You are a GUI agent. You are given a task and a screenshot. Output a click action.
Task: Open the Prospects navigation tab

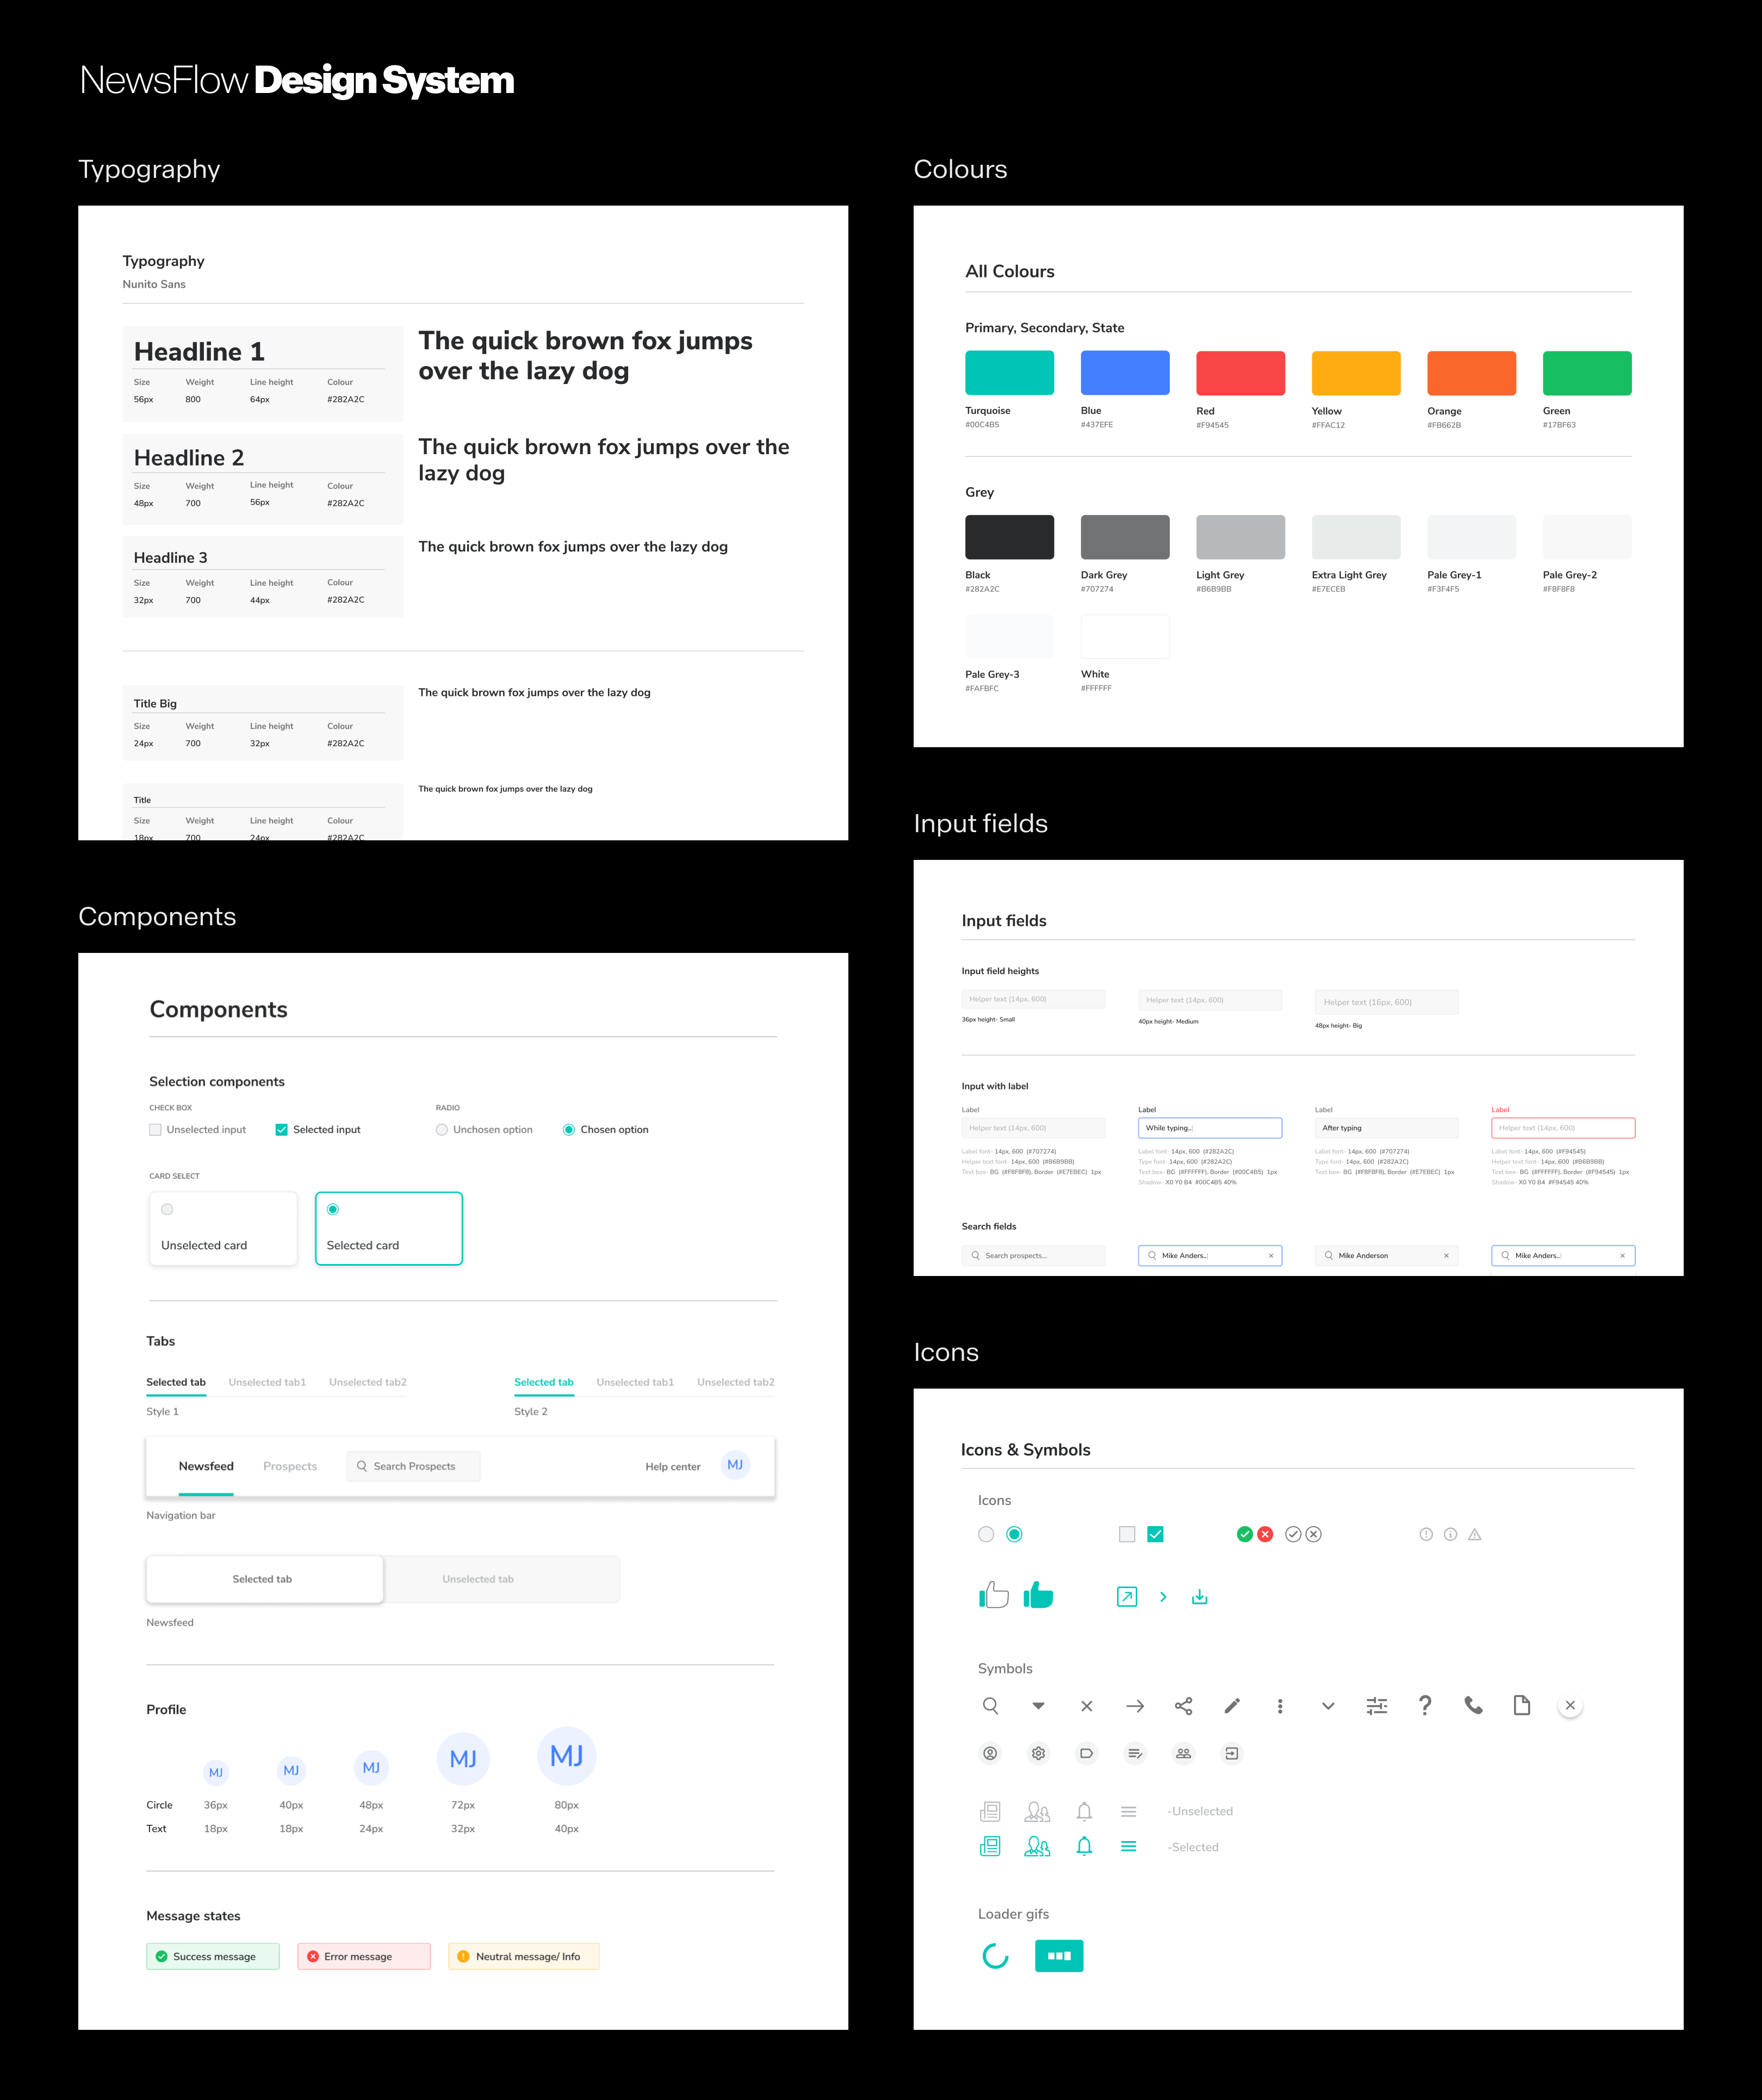(290, 1466)
